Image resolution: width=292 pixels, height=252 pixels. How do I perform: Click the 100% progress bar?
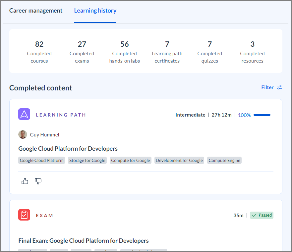point(262,115)
